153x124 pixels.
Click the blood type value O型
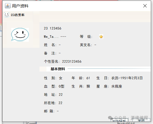coord(62,86)
